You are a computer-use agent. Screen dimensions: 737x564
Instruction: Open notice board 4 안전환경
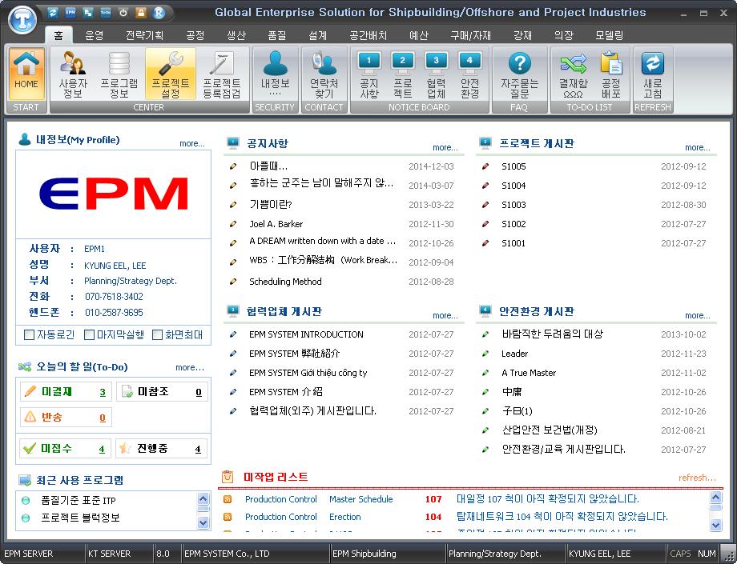469,73
